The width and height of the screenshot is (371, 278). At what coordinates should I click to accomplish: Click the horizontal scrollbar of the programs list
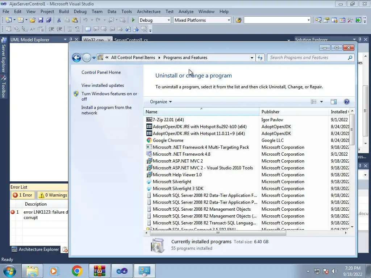(218, 233)
